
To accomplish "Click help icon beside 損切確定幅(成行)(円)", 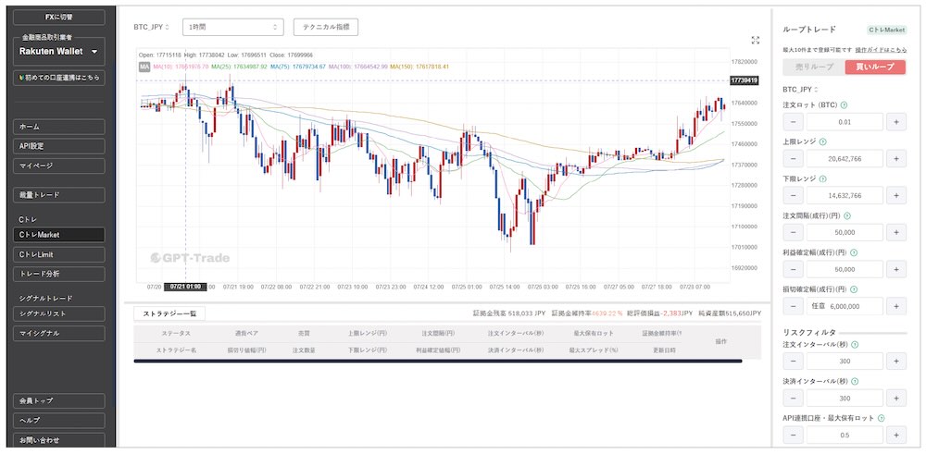I will pos(853,288).
